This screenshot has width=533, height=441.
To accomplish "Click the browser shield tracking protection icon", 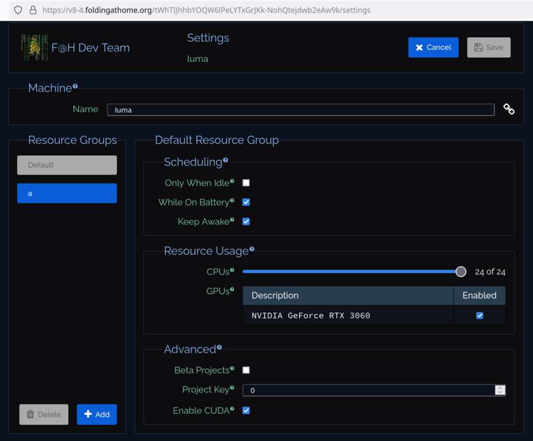I will (x=18, y=10).
